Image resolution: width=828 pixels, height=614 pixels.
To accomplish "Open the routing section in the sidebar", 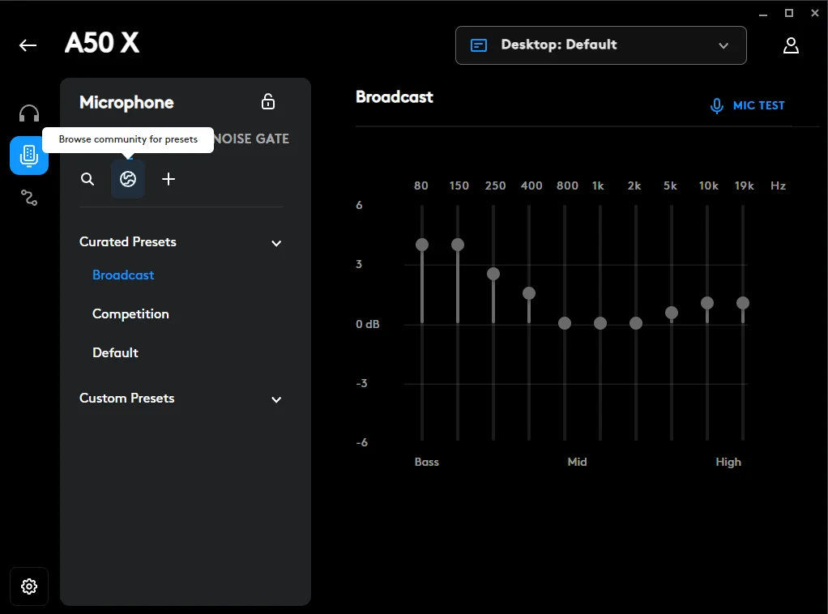I will pos(29,198).
